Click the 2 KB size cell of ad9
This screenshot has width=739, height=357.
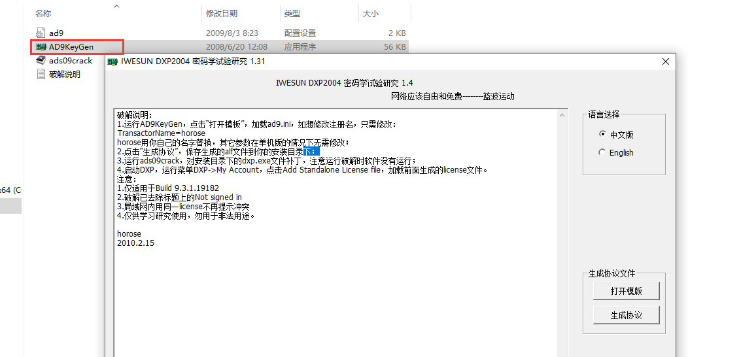[x=396, y=33]
